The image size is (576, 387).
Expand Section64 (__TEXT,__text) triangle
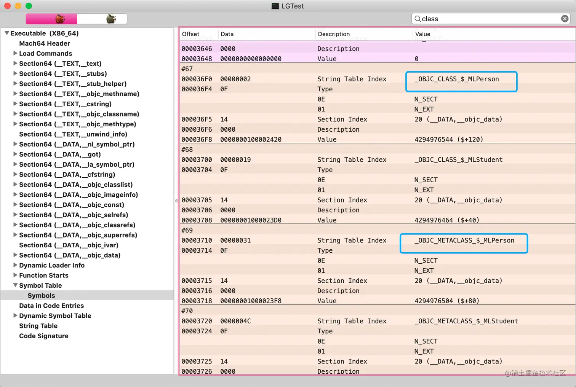[15, 64]
